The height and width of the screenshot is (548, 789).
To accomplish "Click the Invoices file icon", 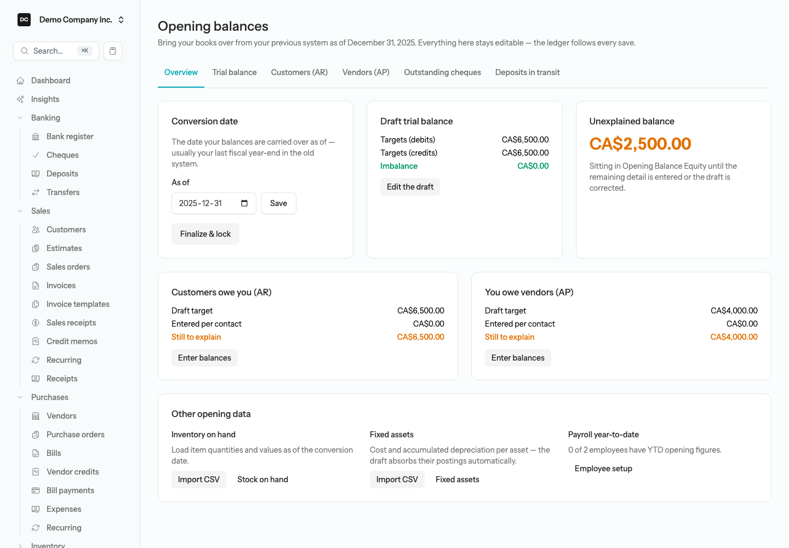I will (36, 286).
